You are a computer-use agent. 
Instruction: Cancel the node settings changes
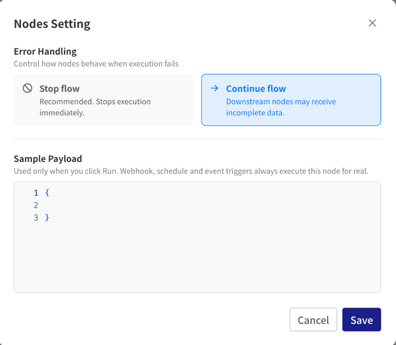pos(313,319)
